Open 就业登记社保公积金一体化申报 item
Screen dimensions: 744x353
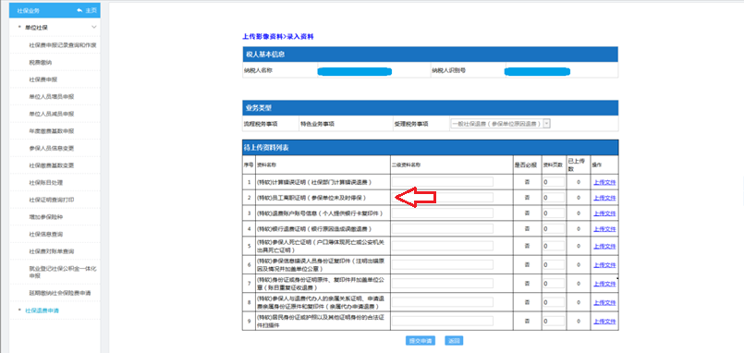(x=63, y=272)
